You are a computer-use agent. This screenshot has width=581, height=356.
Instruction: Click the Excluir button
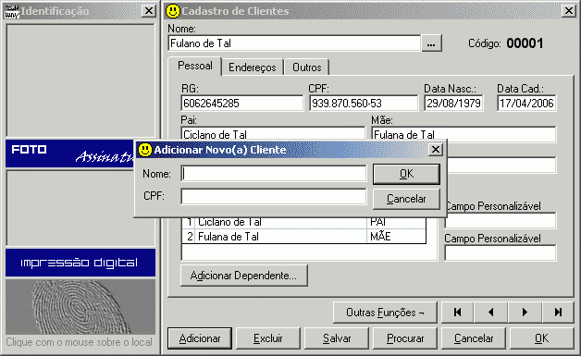[268, 338]
